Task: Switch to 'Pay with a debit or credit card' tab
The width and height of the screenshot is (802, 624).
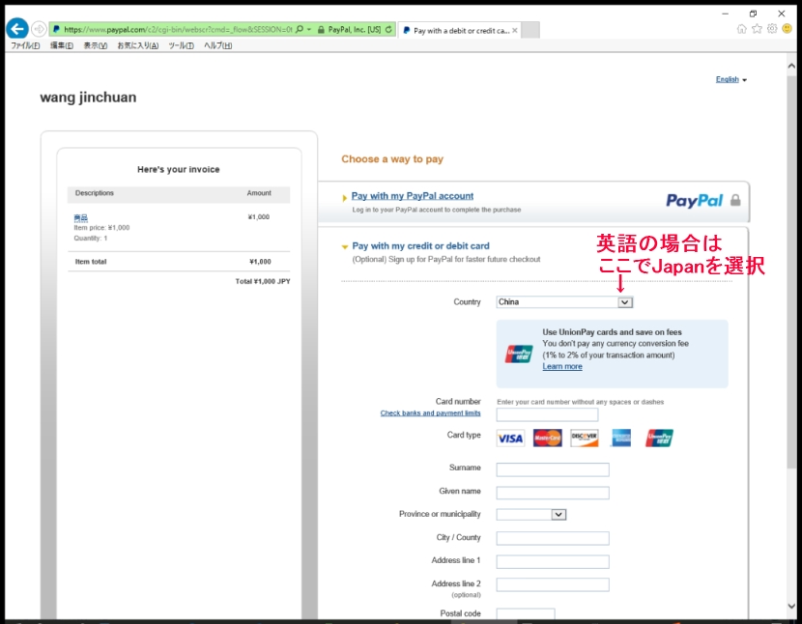Action: 460,31
